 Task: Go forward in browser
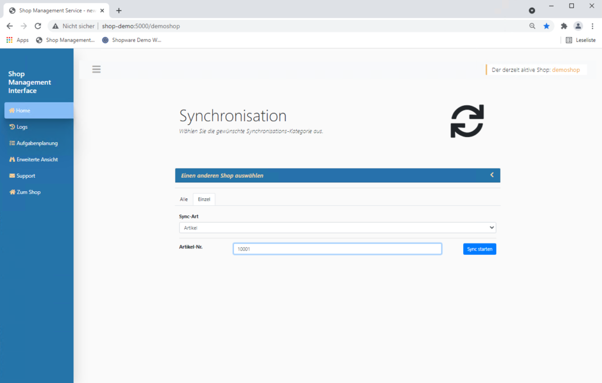click(x=24, y=26)
